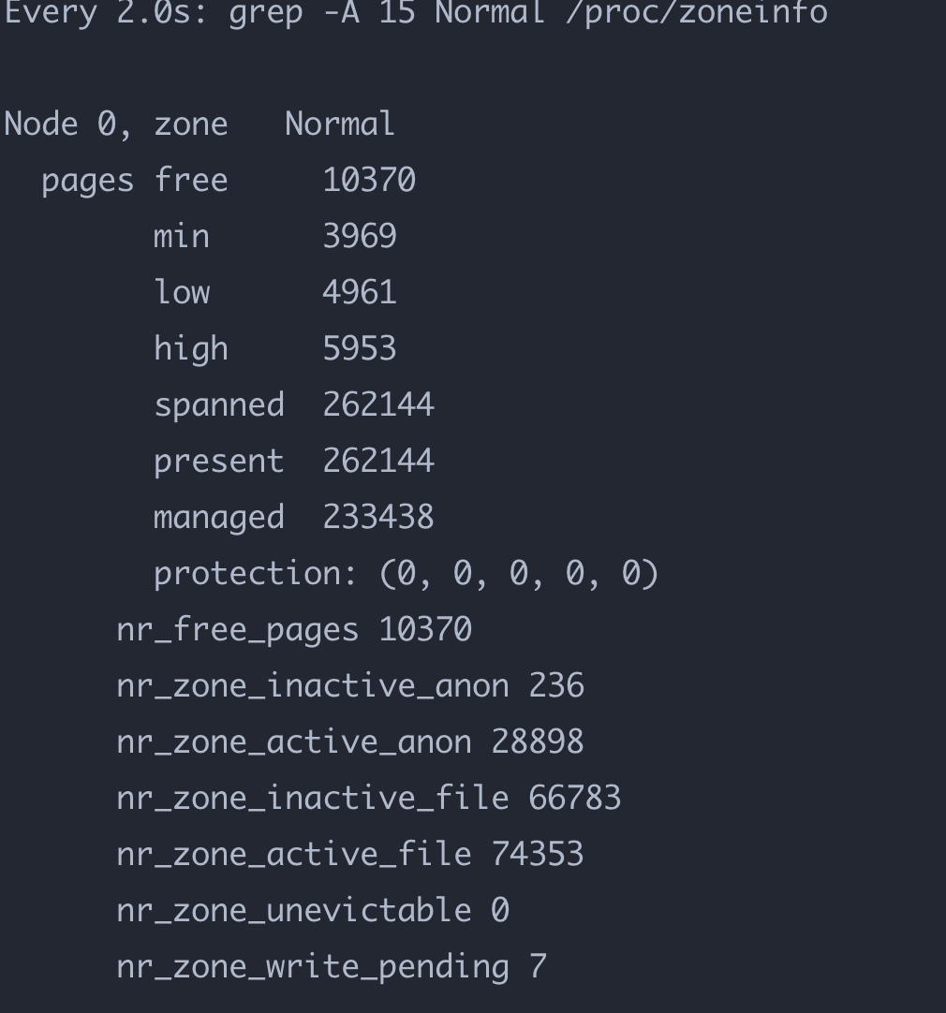Click the present value 262144
Screen dimensions: 946x1013
(378, 461)
